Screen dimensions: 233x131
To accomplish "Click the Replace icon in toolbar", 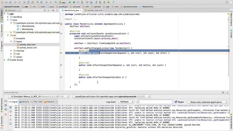I will pyautogui.click(x=42, y=2).
